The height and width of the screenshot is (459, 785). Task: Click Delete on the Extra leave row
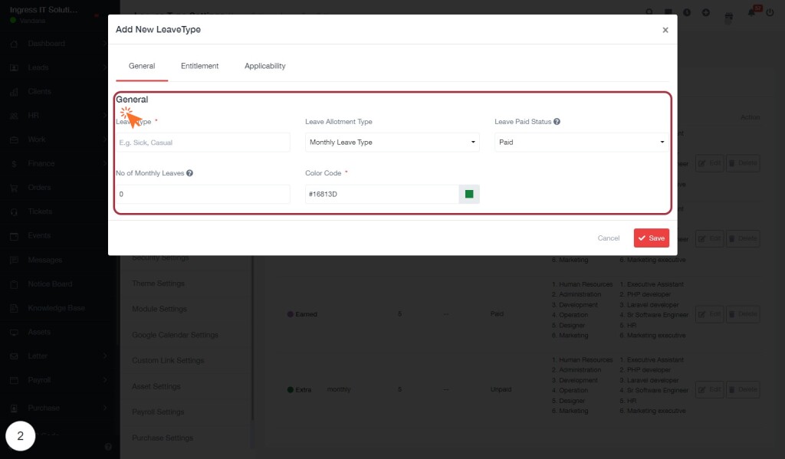(x=743, y=389)
